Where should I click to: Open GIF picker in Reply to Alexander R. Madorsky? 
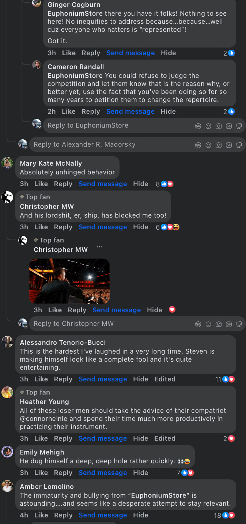point(229,145)
